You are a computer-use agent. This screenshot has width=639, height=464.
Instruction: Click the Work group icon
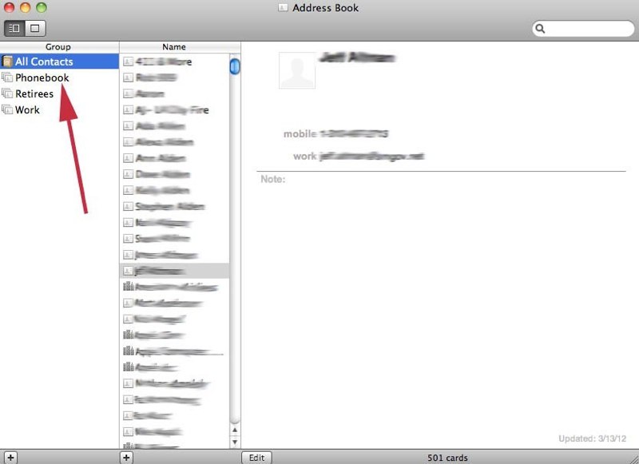7,109
